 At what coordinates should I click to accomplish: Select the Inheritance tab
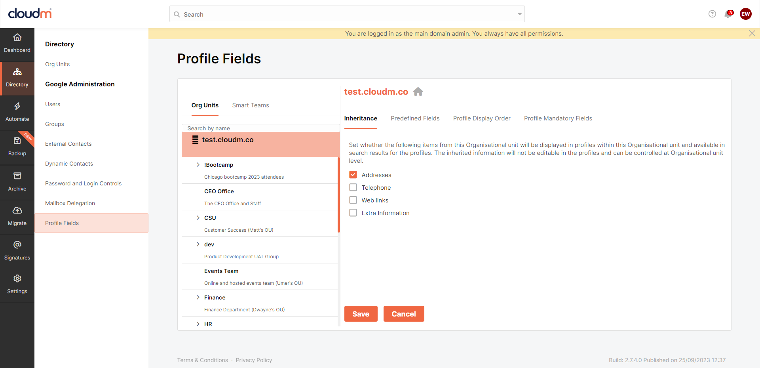361,118
